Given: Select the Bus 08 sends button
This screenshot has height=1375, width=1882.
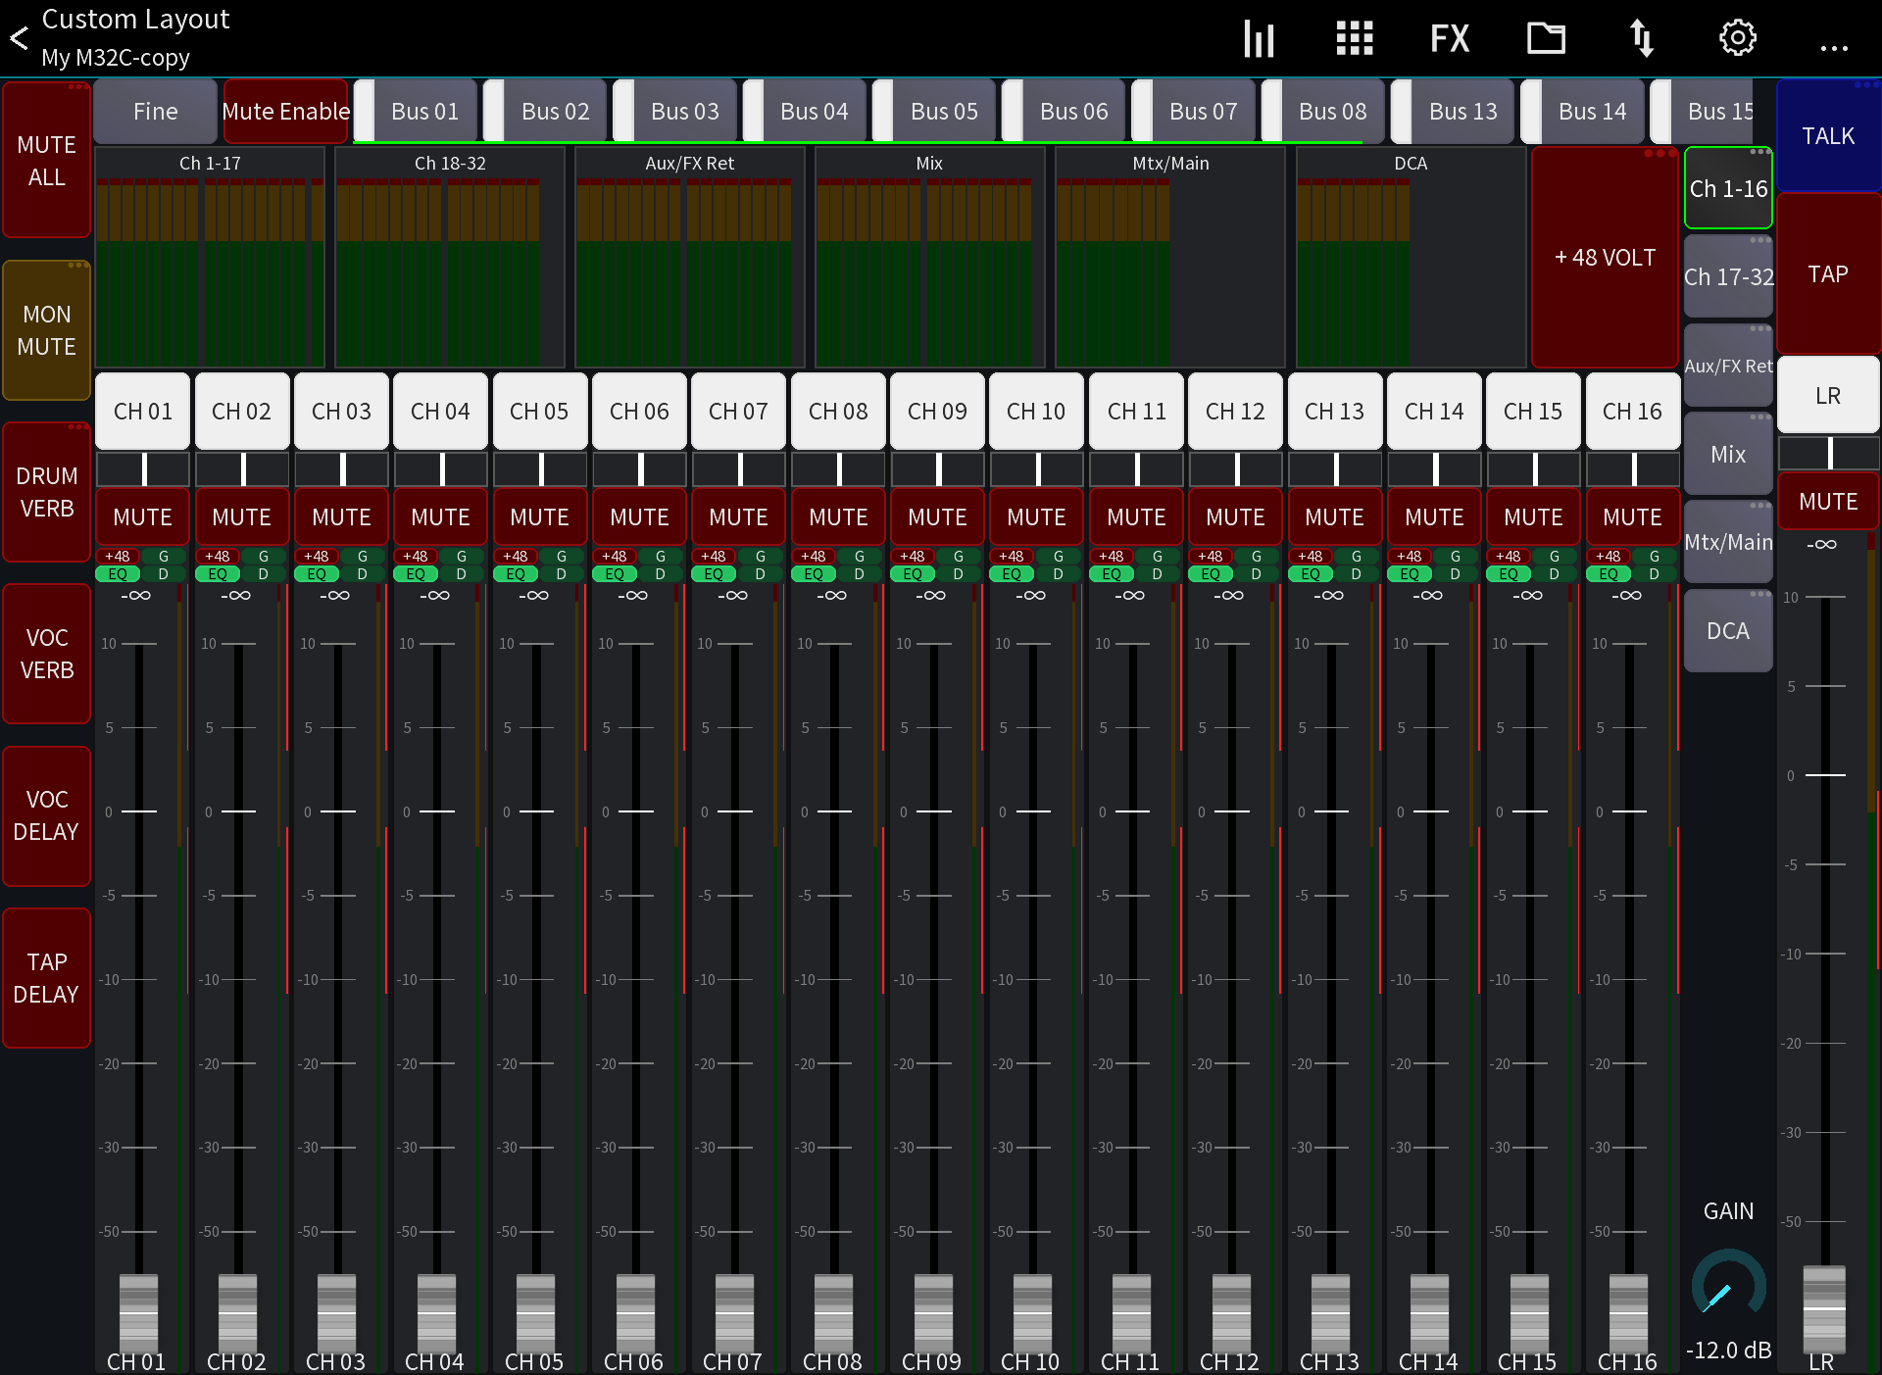Looking at the screenshot, I should tap(1323, 111).
